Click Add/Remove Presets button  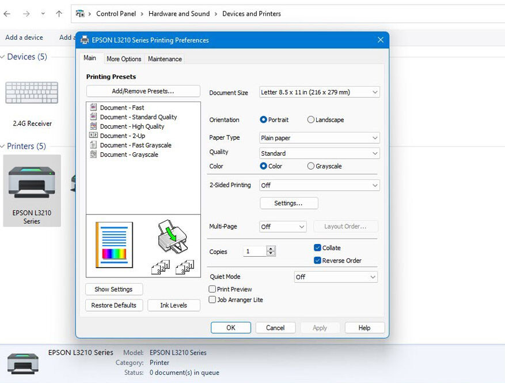(143, 91)
